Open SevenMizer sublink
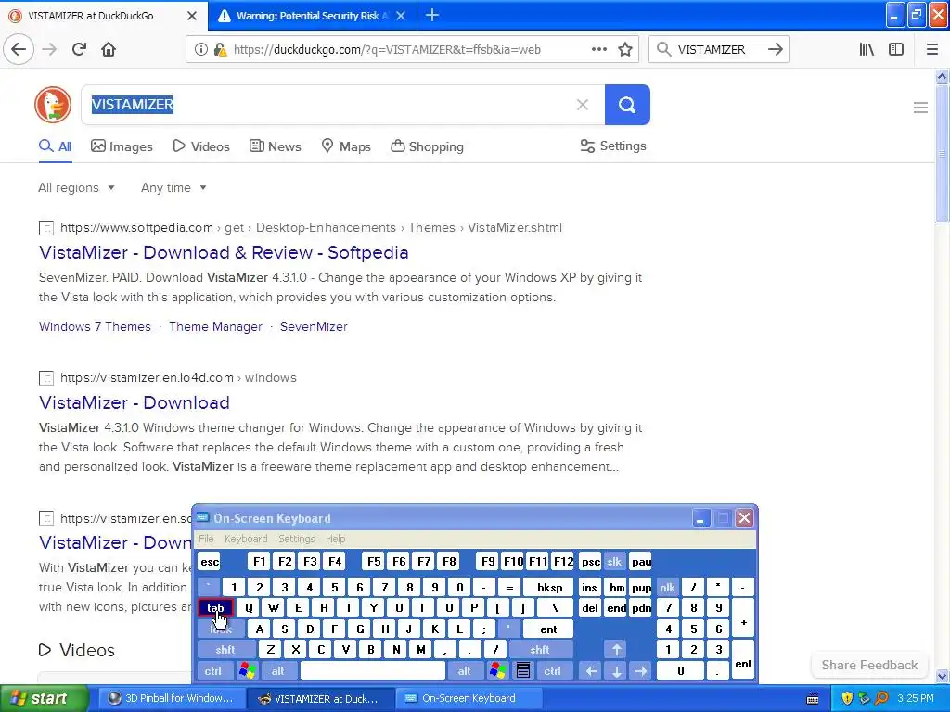The height and width of the screenshot is (712, 950). pyautogui.click(x=314, y=327)
